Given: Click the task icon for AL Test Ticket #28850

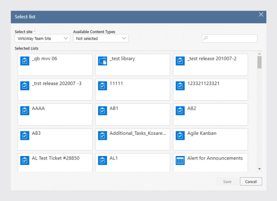Looking at the screenshot, I should click(25, 161).
